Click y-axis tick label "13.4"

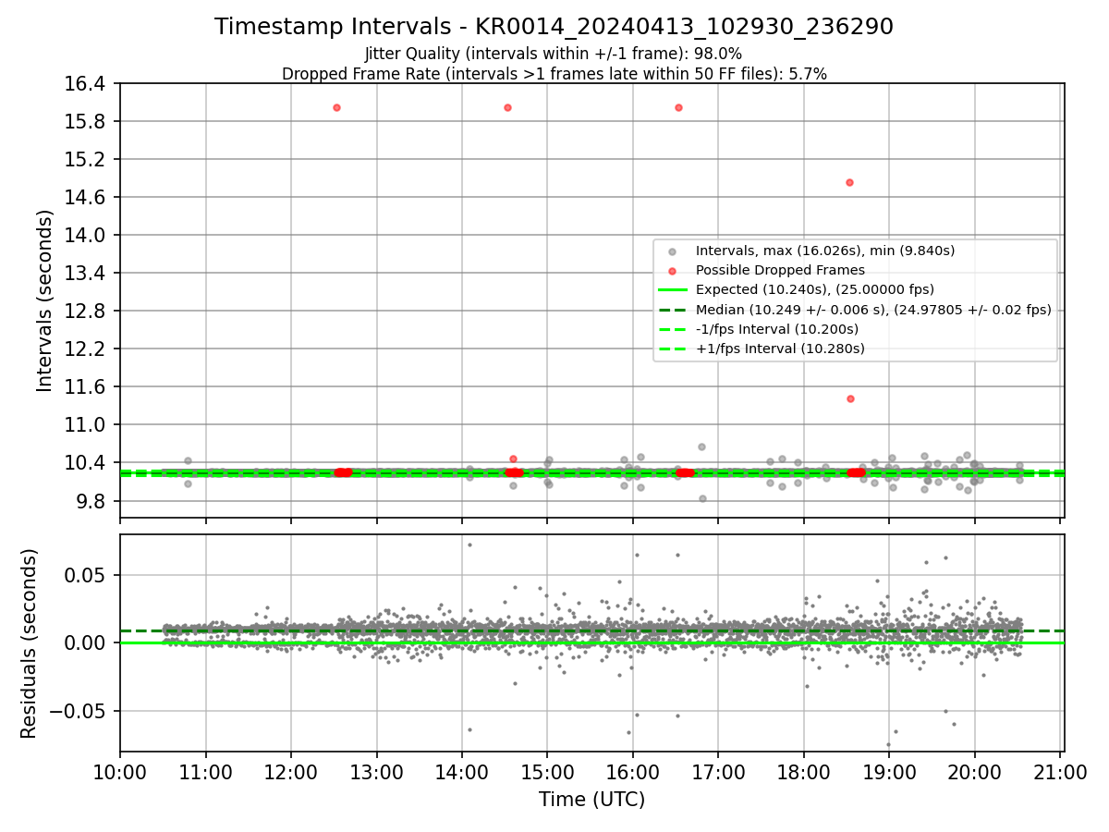(87, 274)
